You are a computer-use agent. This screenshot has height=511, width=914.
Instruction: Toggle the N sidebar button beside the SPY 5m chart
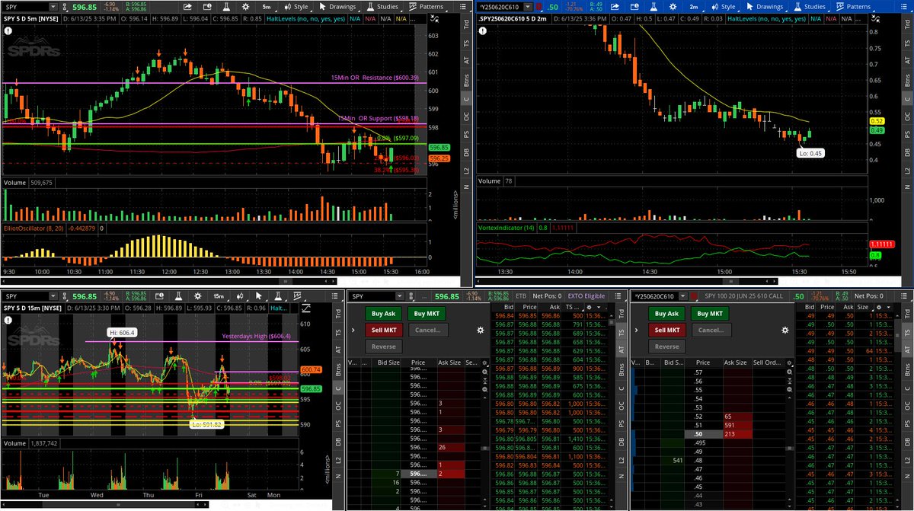pyautogui.click(x=465, y=187)
